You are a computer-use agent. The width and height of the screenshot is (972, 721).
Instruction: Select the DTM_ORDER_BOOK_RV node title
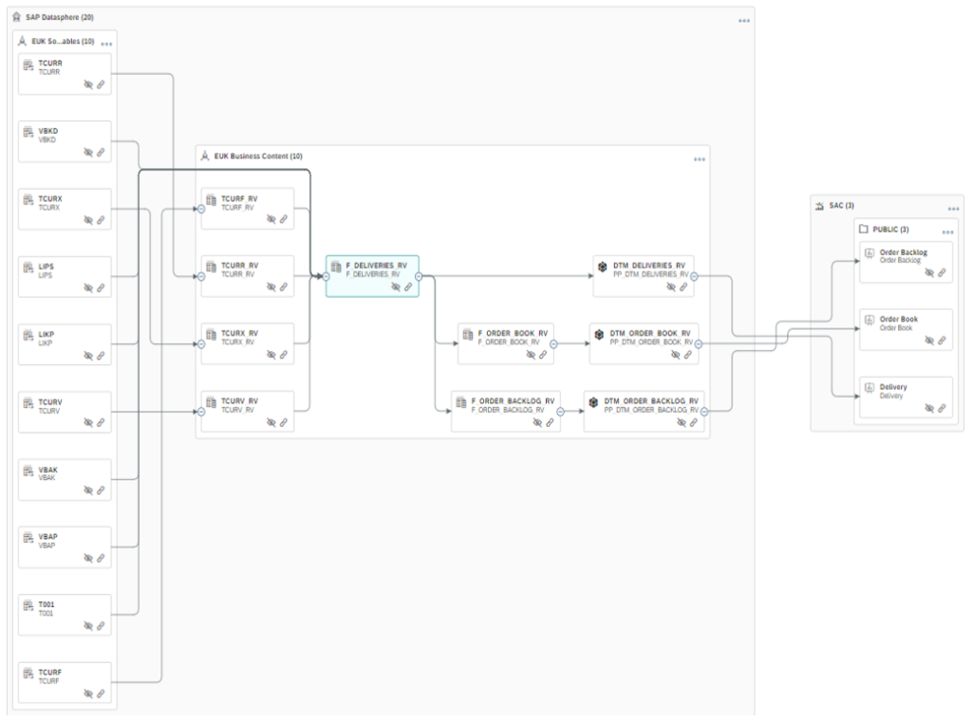coord(649,333)
